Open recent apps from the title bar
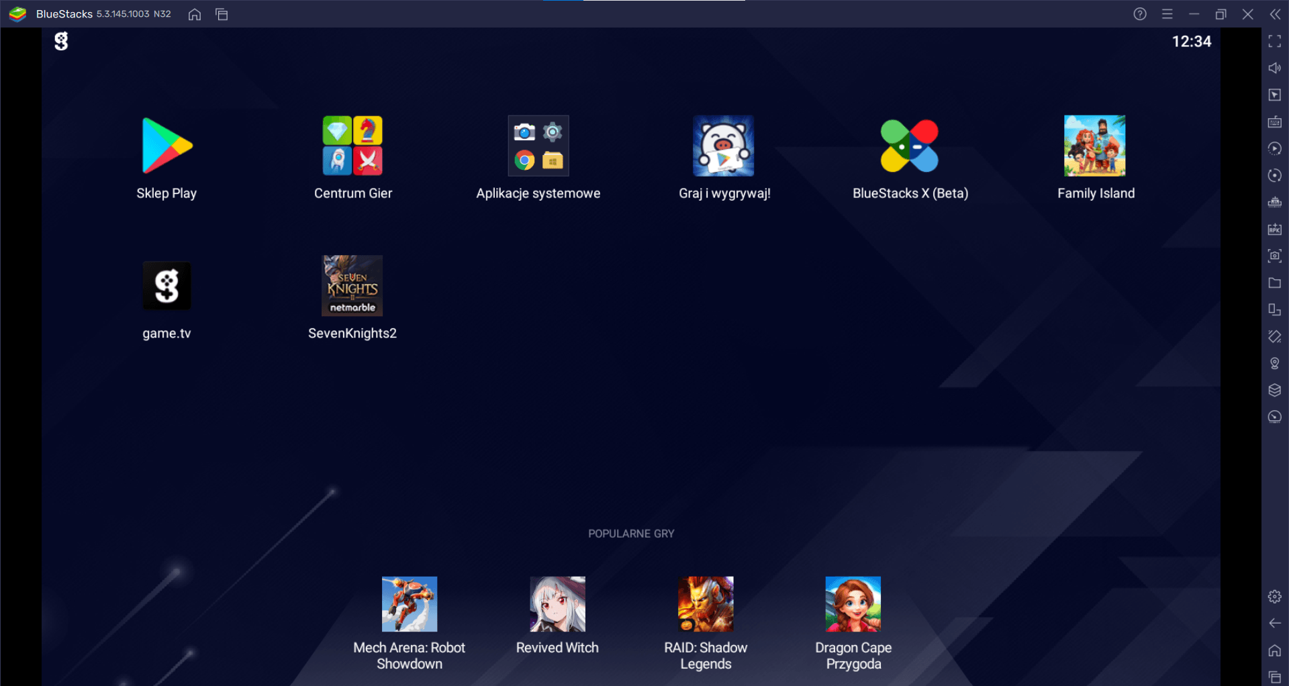 click(x=222, y=14)
